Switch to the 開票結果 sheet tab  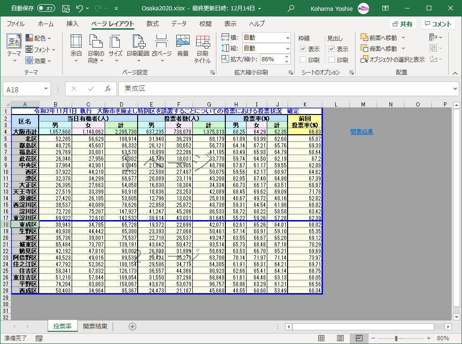95,327
